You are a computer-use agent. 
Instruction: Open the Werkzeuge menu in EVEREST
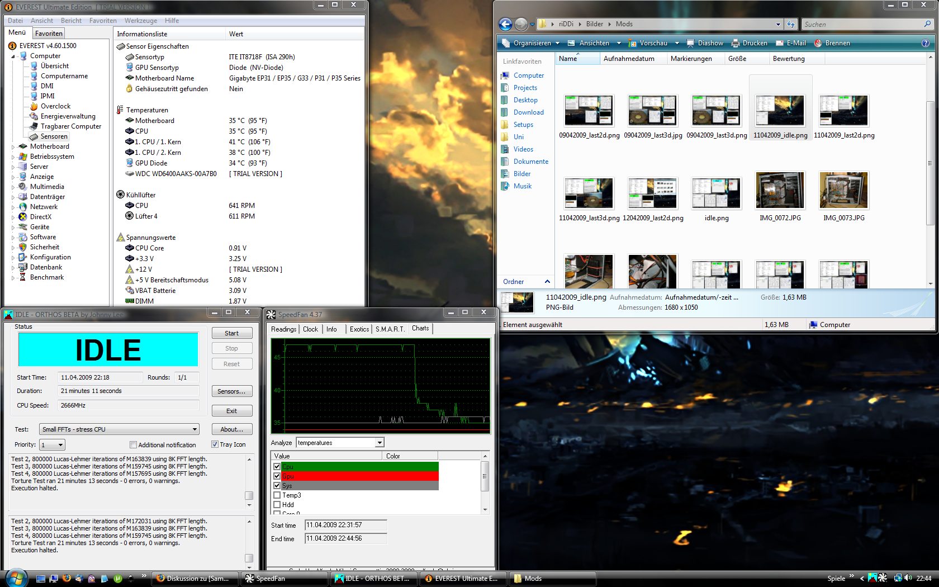click(141, 21)
